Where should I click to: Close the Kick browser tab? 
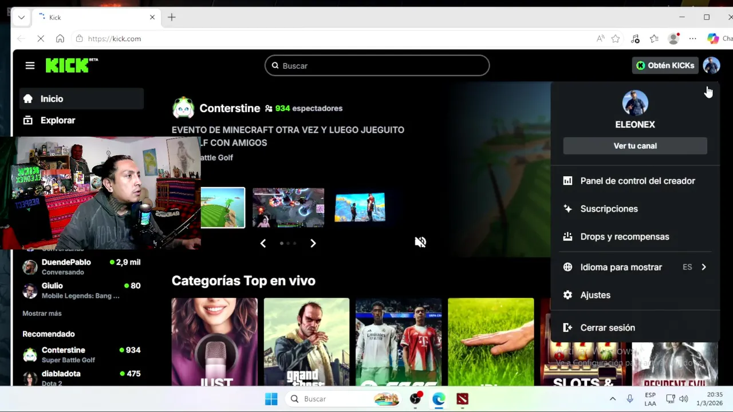click(152, 17)
